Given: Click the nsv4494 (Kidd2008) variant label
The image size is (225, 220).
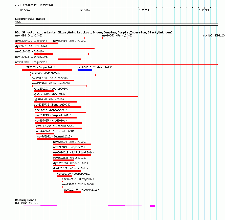Looking at the screenshot, I should [x=29, y=35].
